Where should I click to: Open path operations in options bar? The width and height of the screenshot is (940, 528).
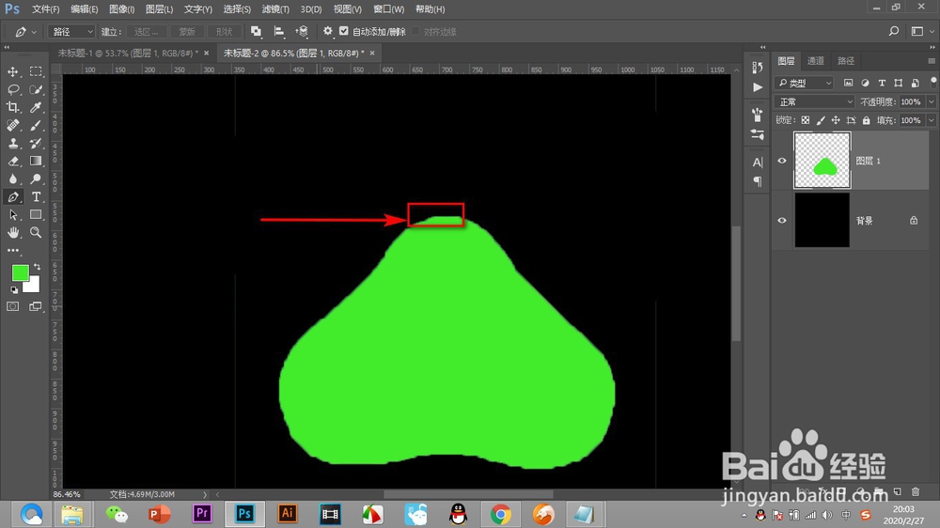256,31
